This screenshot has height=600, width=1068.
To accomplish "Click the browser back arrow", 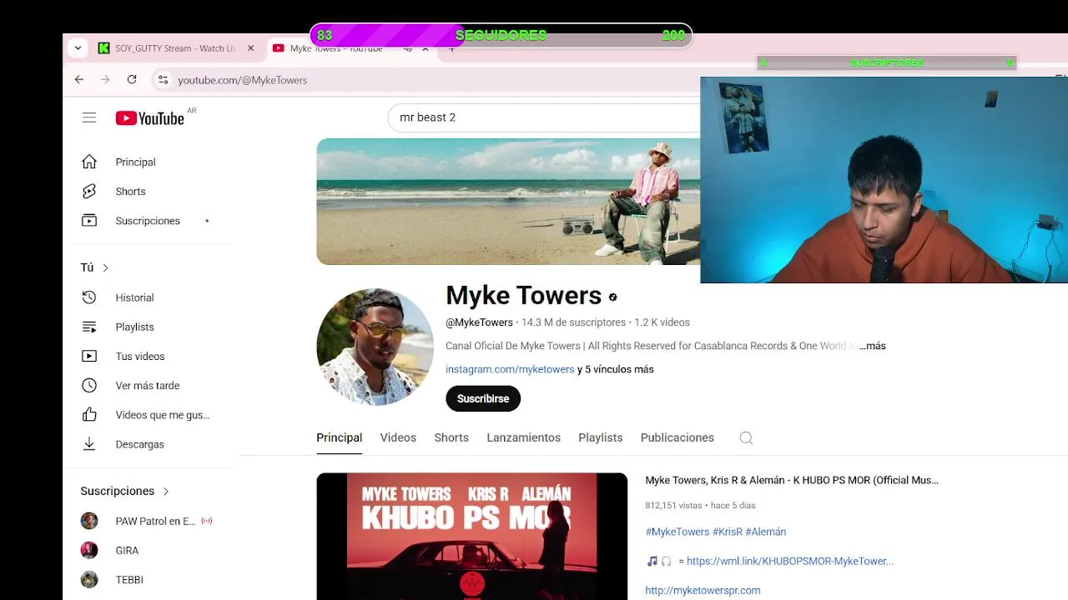I will click(79, 80).
